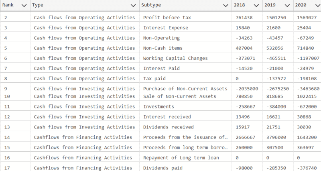321x171 pixels.
Task: Open the 2018 column filter dropdown
Action: click(256, 6)
